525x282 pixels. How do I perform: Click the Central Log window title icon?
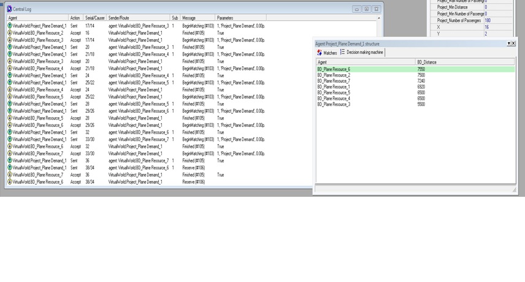(x=9, y=9)
